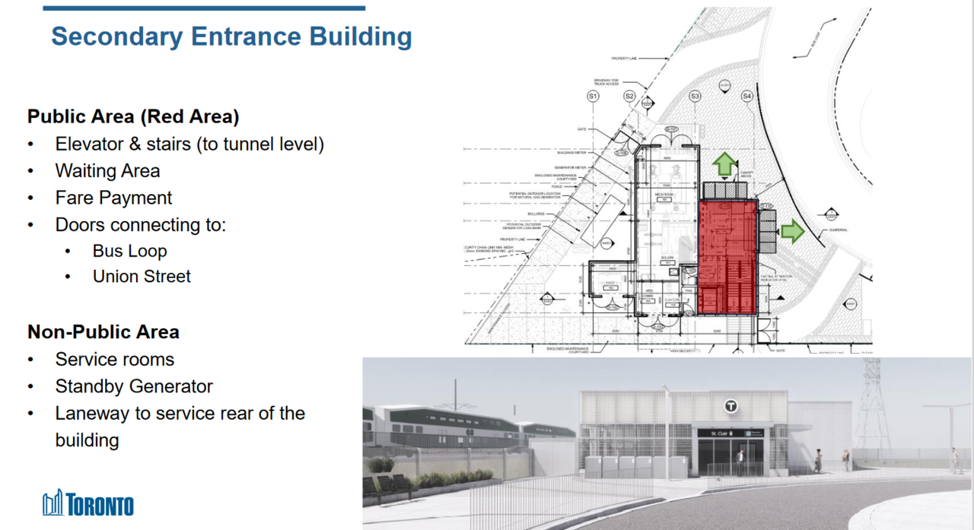This screenshot has height=530, width=974.
Task: Click the right-pointing green arrow on plan
Action: click(x=792, y=232)
